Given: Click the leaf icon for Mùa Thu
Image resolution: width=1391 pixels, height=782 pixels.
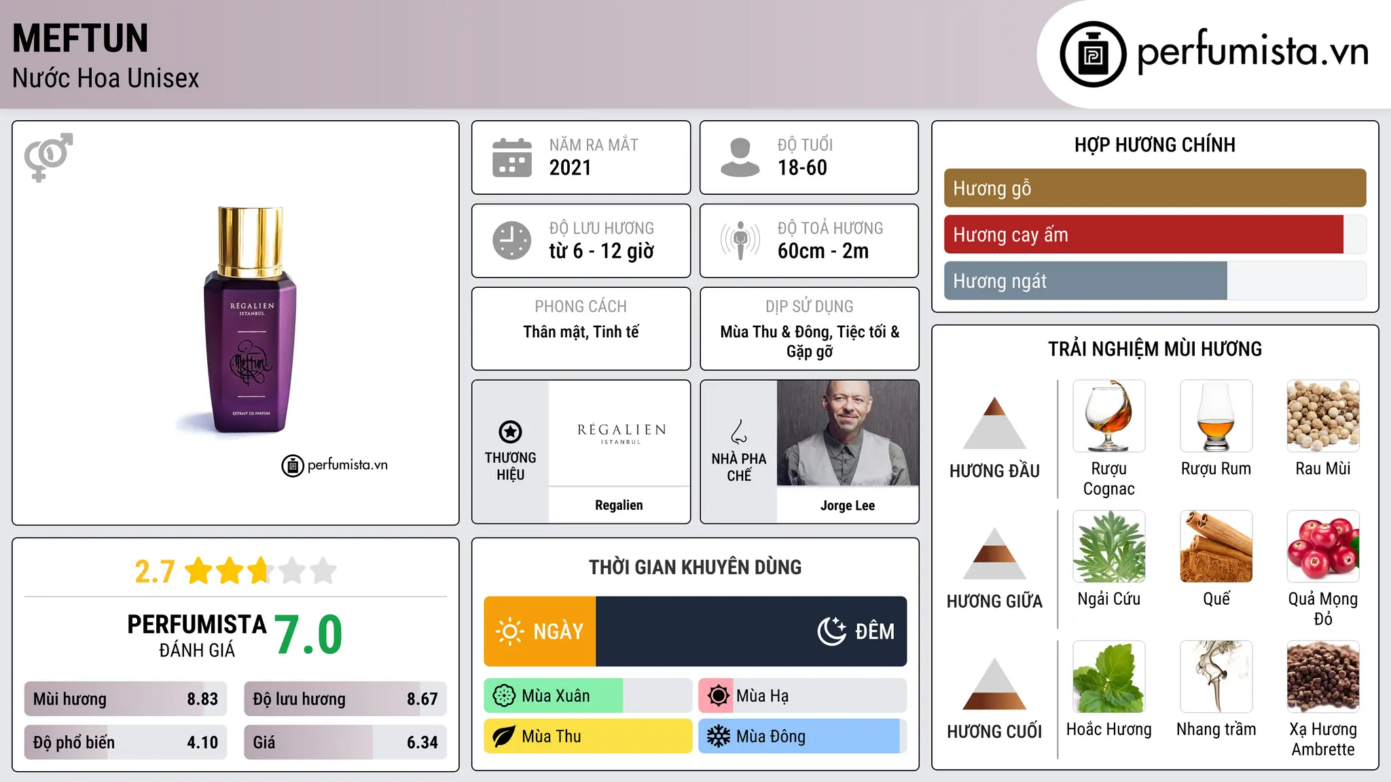Looking at the screenshot, I should coord(504,737).
